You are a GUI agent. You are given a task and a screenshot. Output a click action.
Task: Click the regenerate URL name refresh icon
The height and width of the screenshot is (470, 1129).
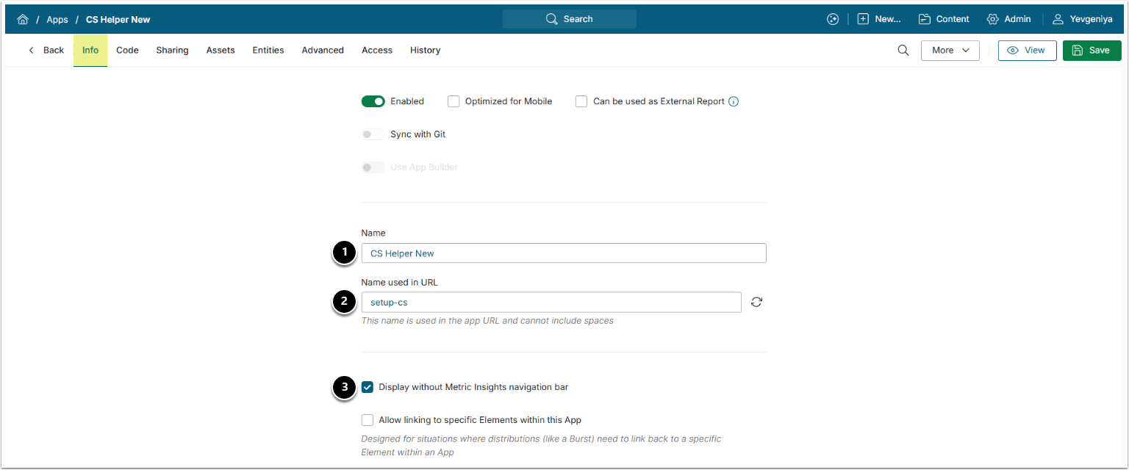point(756,302)
